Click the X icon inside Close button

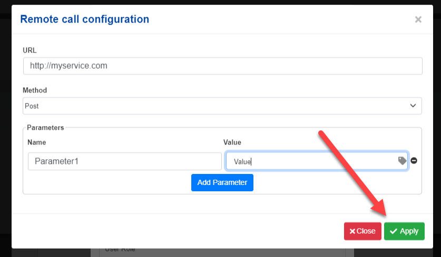point(352,231)
